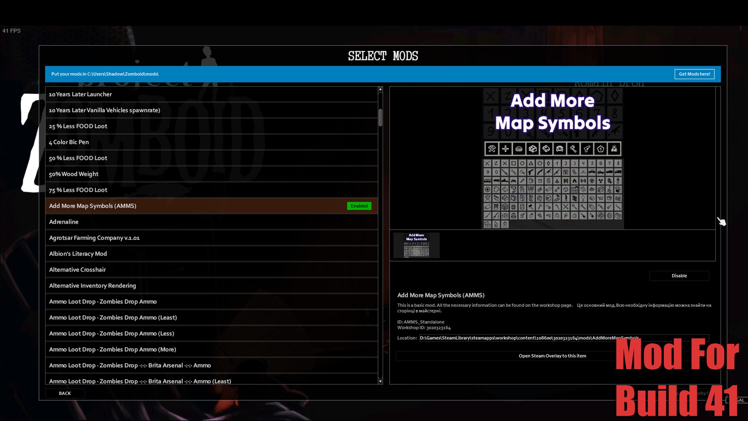The image size is (748, 421).
Task: Click the Get Mods here! button
Action: [694, 74]
